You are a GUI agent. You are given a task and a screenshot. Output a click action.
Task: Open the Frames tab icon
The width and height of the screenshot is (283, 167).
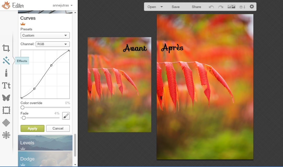pos(6,110)
